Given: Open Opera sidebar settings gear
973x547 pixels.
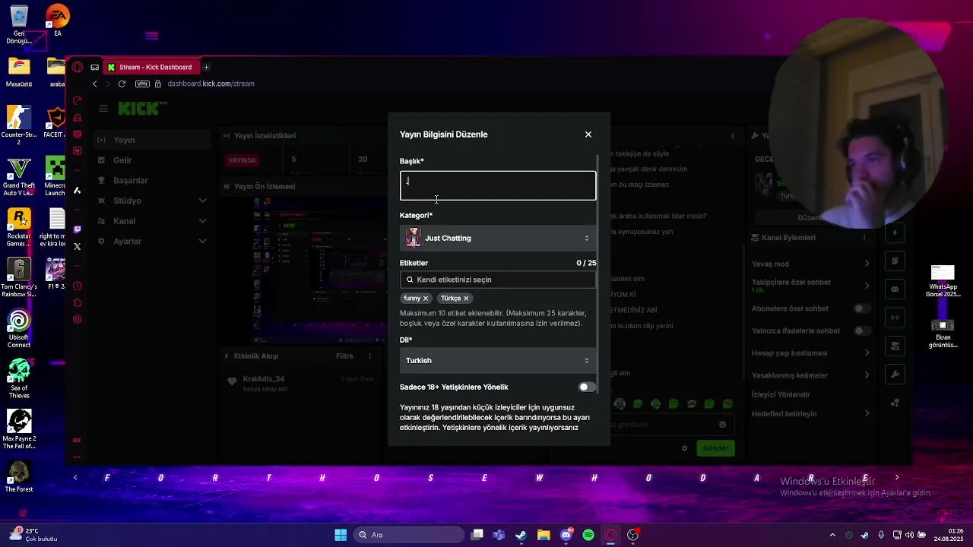Looking at the screenshot, I should (78, 320).
